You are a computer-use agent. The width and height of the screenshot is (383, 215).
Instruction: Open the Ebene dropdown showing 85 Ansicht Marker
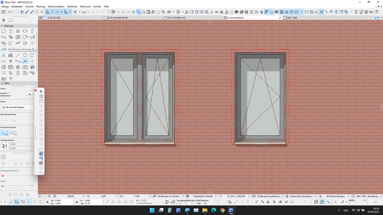pyautogui.click(x=17, y=107)
